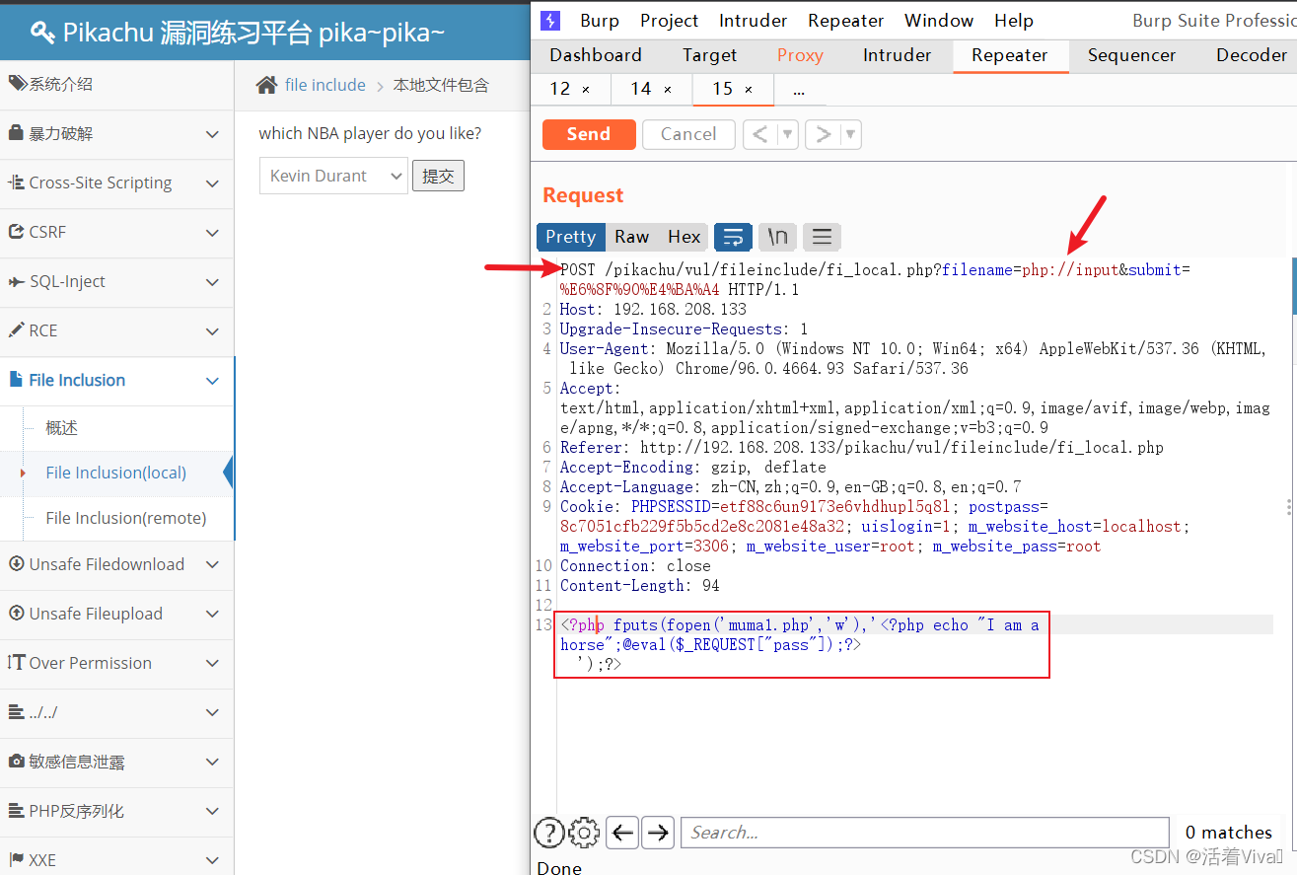Image resolution: width=1297 pixels, height=875 pixels.
Task: Click the history back arrow button
Action: point(759,134)
